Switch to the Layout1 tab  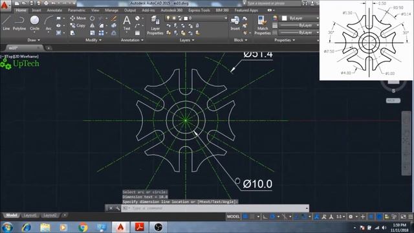[30, 216]
